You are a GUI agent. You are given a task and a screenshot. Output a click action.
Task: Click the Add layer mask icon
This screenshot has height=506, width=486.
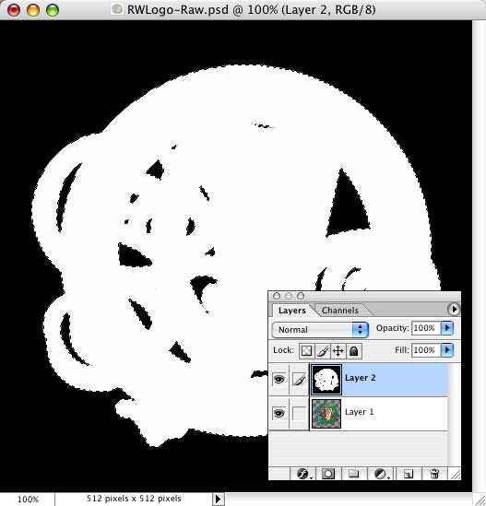[327, 474]
